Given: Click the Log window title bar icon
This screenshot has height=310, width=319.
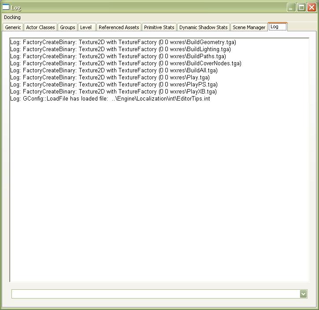Looking at the screenshot, I should 6,7.
